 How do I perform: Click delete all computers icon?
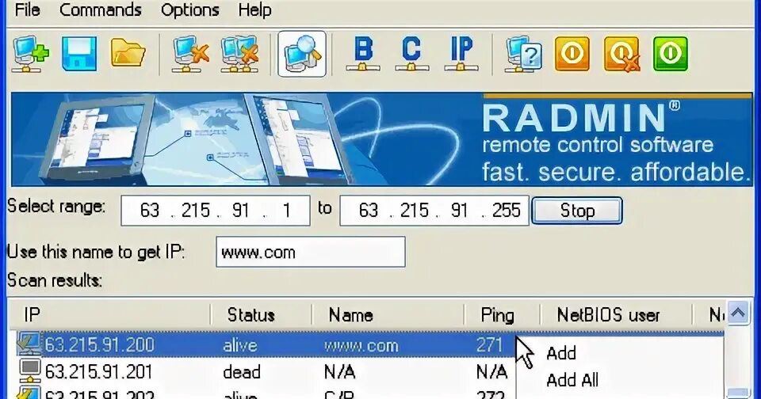coord(239,54)
